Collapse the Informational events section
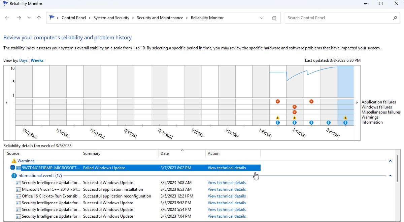Screen dimensions: 404x222 (390, 175)
